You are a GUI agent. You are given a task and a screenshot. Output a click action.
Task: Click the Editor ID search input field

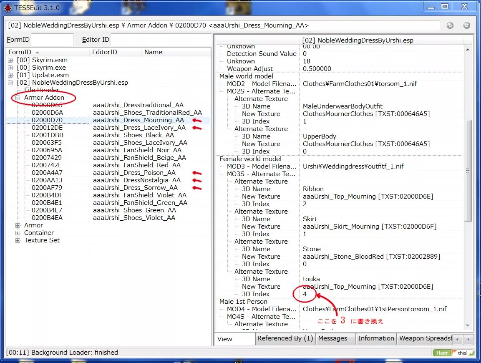pos(161,40)
